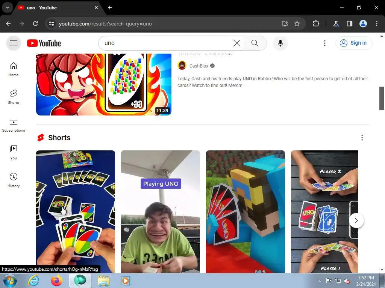Open the Playing UNO short
Image resolution: width=385 pixels, height=288 pixels.
coord(160,211)
